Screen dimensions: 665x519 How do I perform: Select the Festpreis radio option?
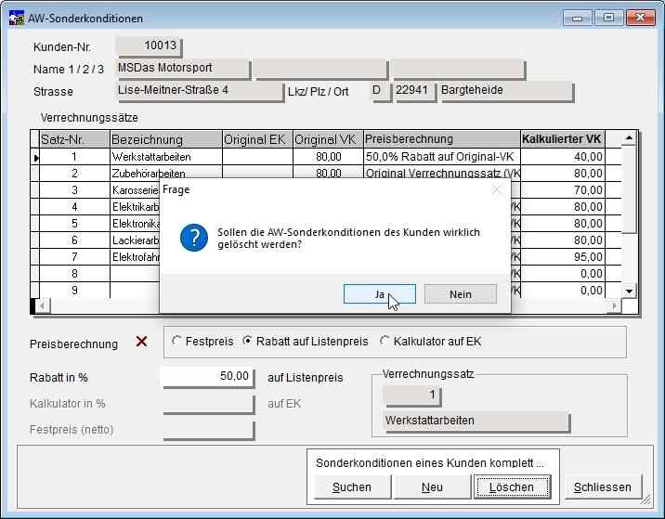pyautogui.click(x=202, y=342)
